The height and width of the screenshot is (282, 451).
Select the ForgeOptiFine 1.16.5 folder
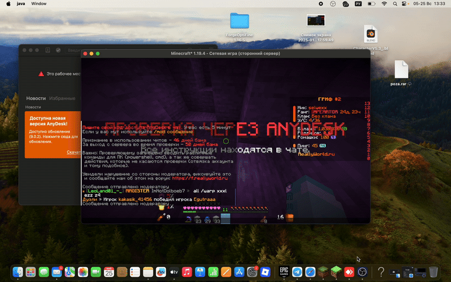pos(239,27)
